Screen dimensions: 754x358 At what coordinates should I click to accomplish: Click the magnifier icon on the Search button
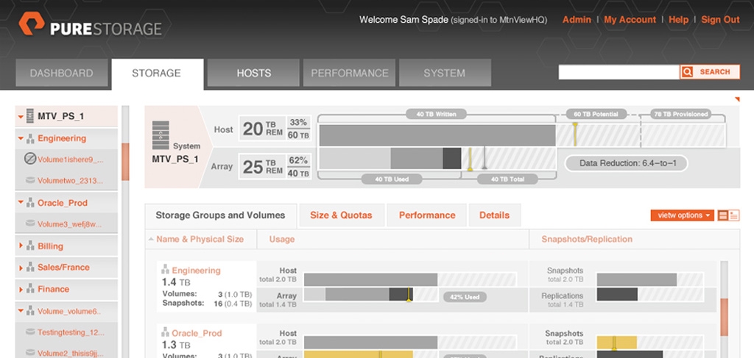[688, 72]
